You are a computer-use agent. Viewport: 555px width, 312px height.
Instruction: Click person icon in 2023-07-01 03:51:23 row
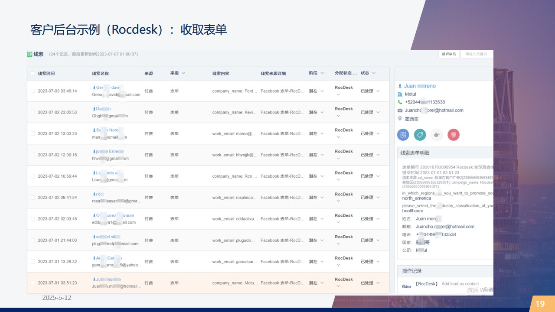click(x=94, y=279)
